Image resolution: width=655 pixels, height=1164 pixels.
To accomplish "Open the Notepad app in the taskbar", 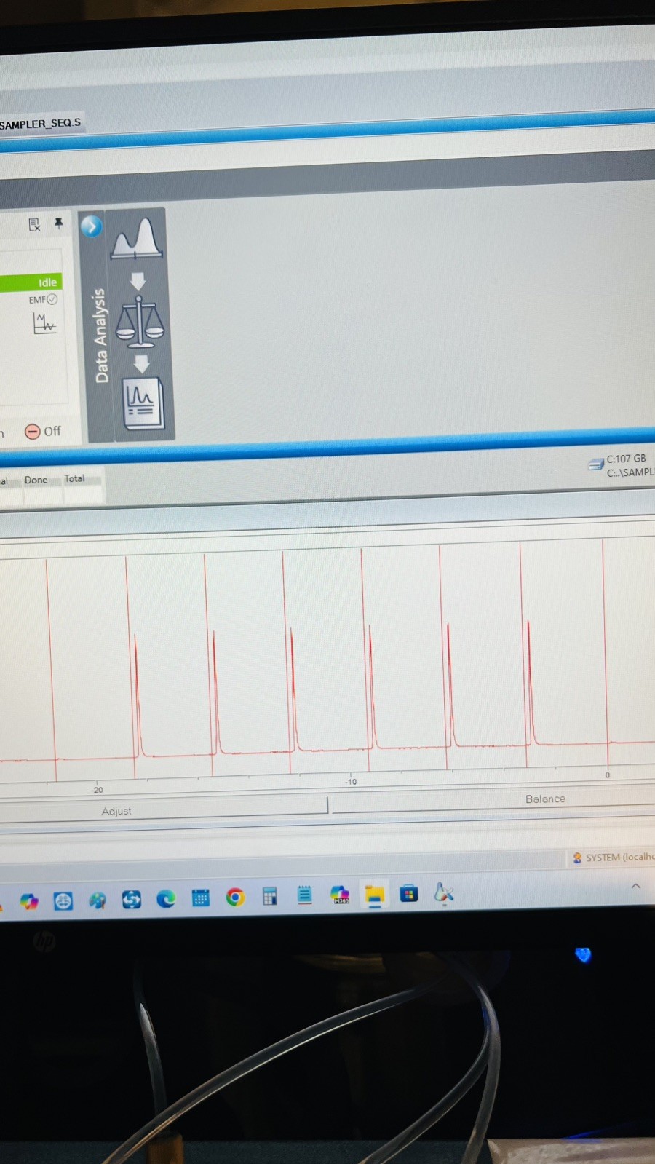I will 304,895.
